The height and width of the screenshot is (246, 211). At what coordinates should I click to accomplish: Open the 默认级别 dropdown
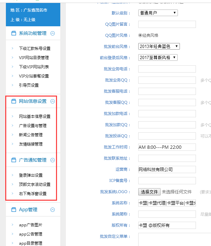point(158,13)
